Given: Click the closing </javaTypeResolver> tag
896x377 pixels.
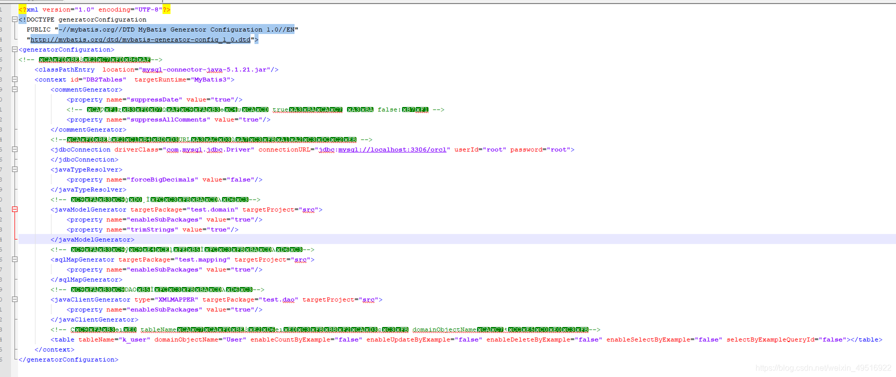Looking at the screenshot, I should (x=88, y=189).
